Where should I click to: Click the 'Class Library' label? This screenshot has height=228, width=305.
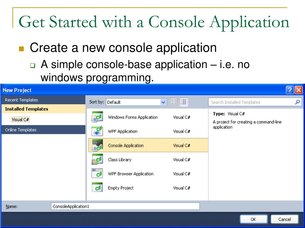(x=120, y=159)
